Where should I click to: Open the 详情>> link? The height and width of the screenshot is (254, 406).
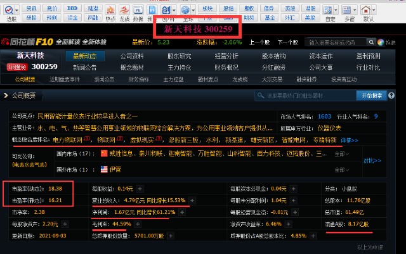(x=350, y=140)
